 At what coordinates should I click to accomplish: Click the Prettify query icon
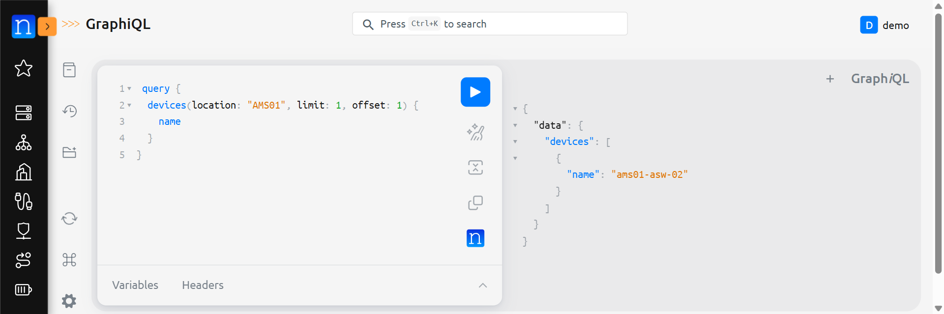coord(475,132)
